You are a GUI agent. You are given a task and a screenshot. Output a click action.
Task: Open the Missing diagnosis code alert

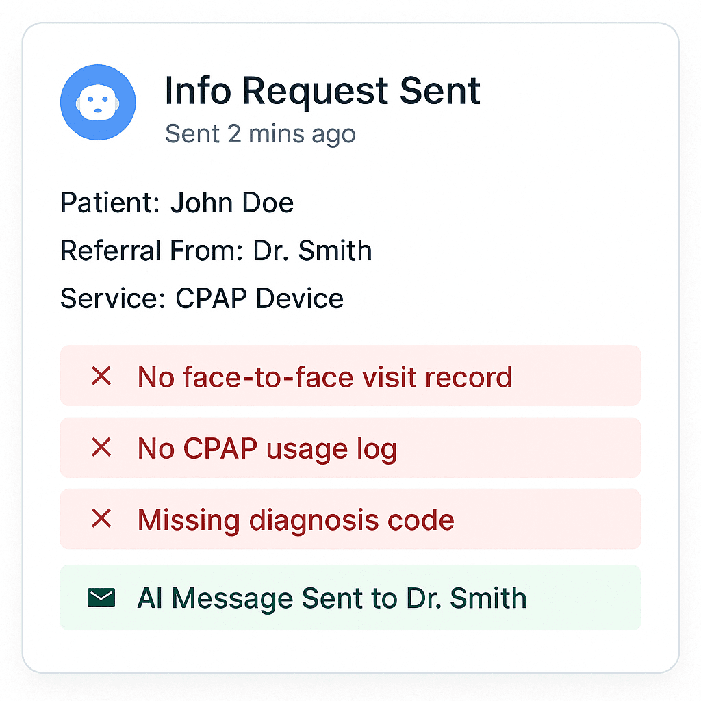click(350, 519)
